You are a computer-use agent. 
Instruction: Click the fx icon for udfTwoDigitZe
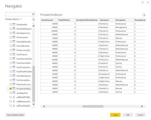coord(14,106)
